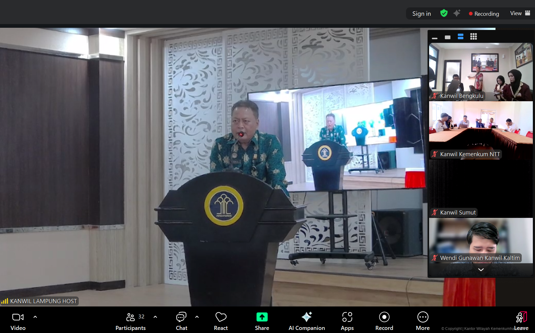Click the Sign in button

pos(421,14)
